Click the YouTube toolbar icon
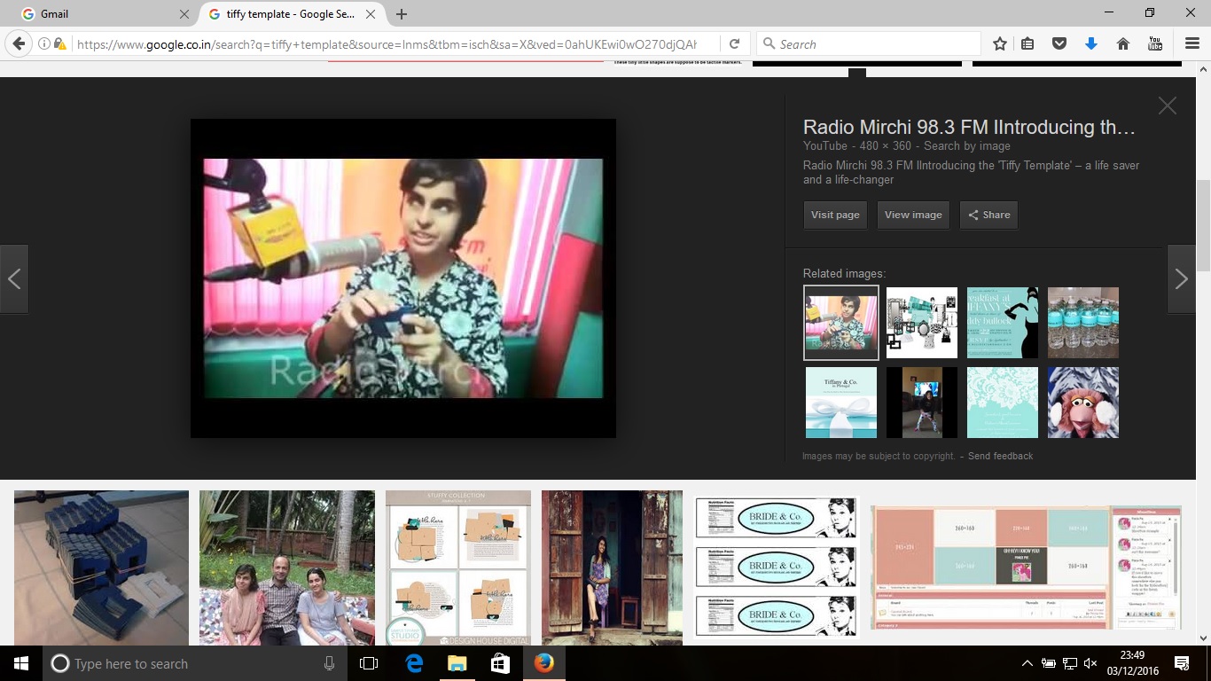 (1155, 44)
